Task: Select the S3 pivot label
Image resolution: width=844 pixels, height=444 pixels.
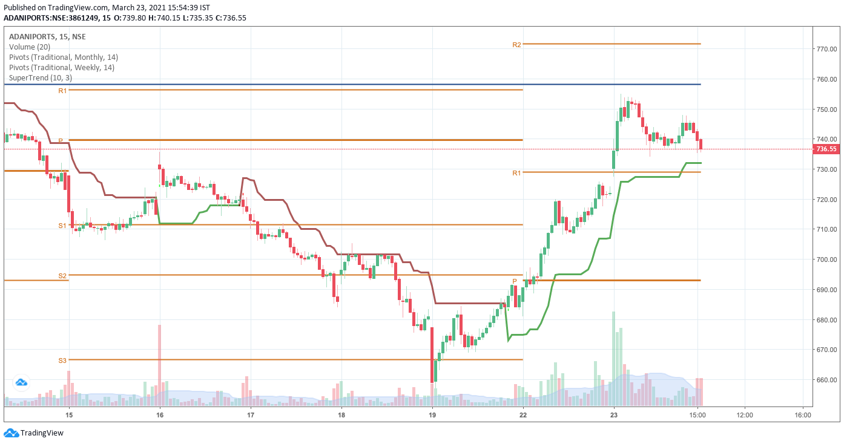Action: coord(62,361)
